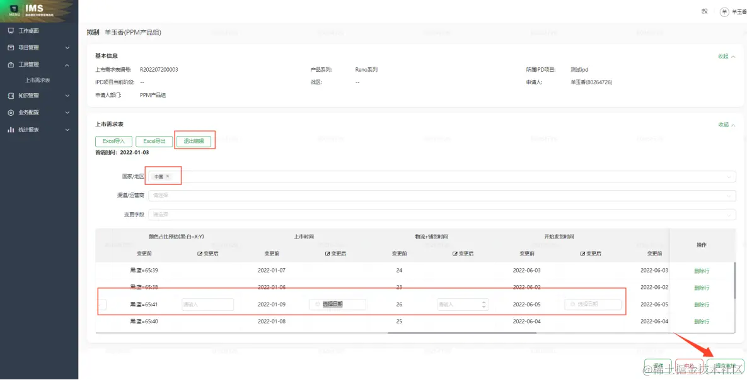Open the 渠道/运营商 dropdown
The width and height of the screenshot is (747, 380).
(x=442, y=196)
